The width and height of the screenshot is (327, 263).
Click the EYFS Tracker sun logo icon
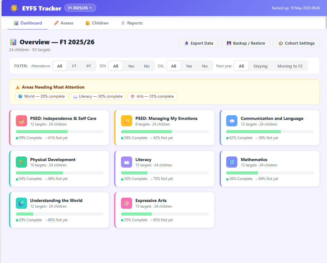14,8
